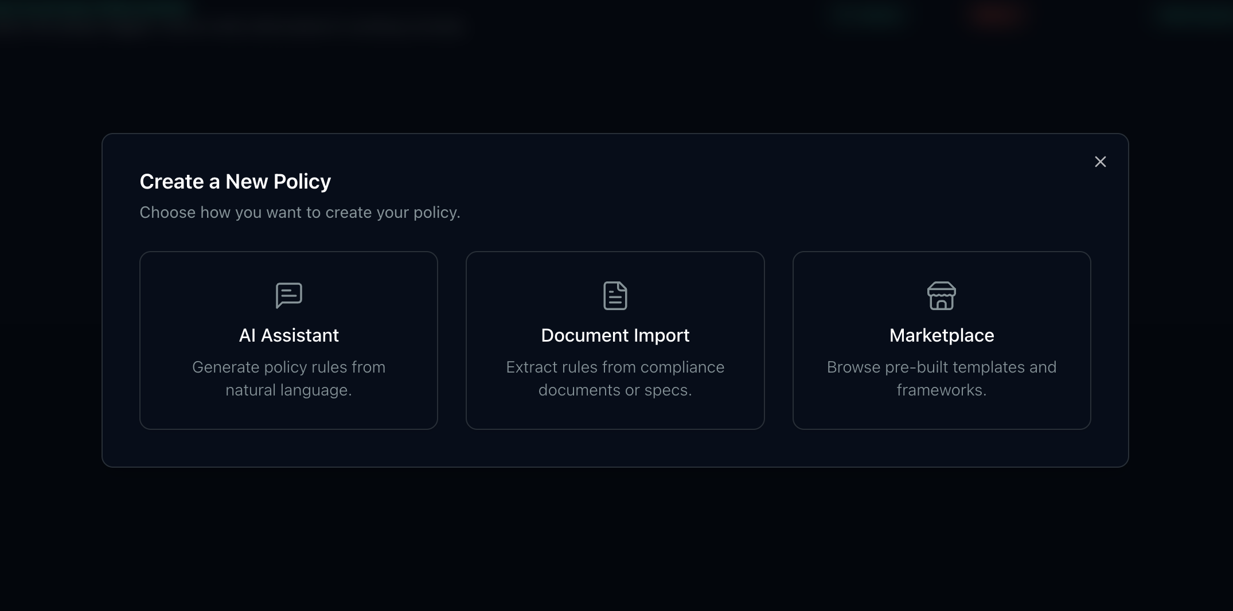Click the document page icon above Document Import
This screenshot has width=1233, height=611.
pos(615,295)
